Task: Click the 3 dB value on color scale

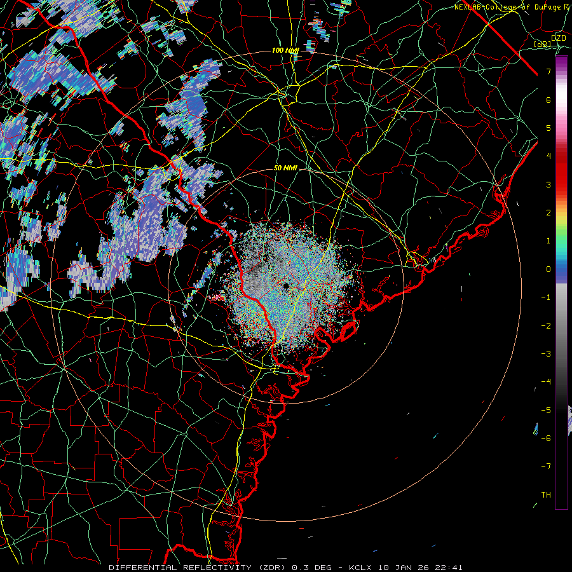Action: point(548,184)
